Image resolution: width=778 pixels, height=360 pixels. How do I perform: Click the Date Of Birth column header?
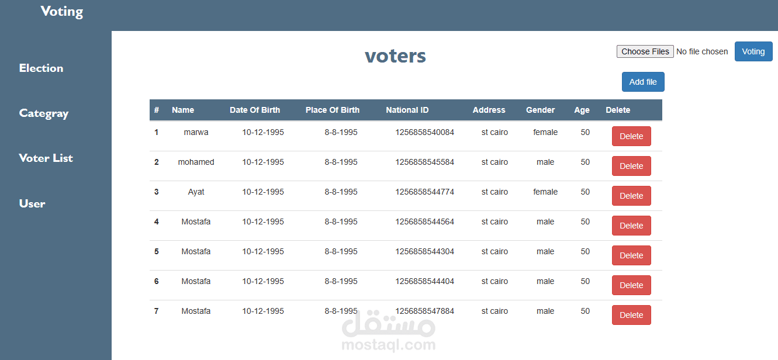(x=255, y=110)
